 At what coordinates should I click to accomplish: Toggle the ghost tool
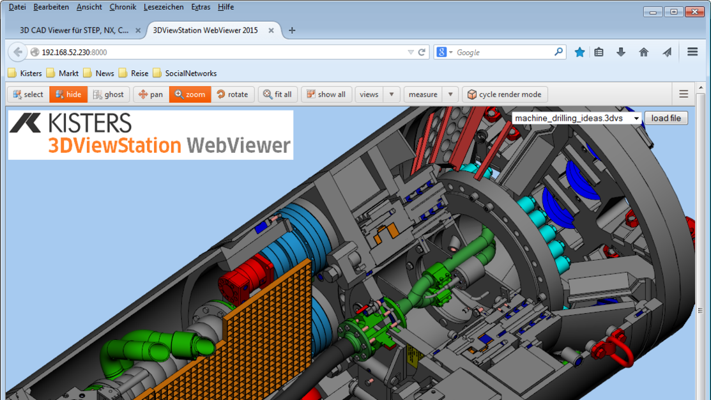109,95
